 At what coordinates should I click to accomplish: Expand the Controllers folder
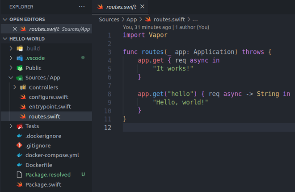coord(16,88)
